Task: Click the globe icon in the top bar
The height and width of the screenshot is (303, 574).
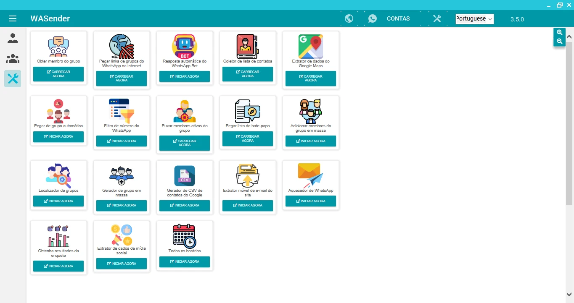Action: (349, 18)
